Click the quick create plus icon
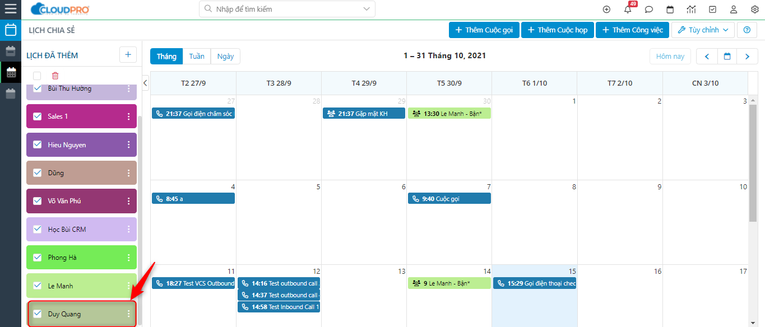This screenshot has width=765, height=327. pyautogui.click(x=606, y=10)
